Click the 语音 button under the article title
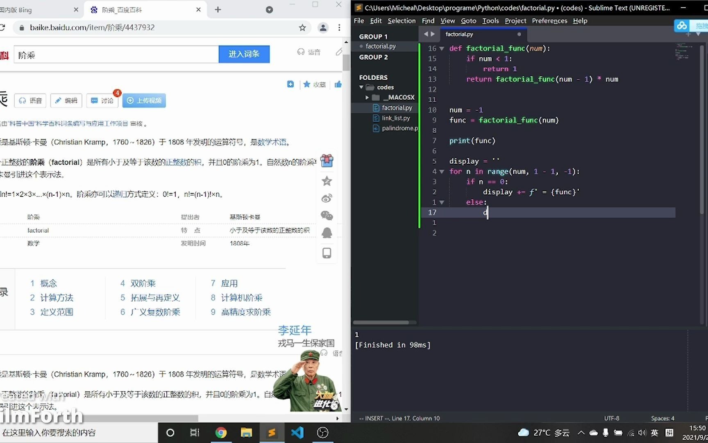The height and width of the screenshot is (443, 708). 30,100
